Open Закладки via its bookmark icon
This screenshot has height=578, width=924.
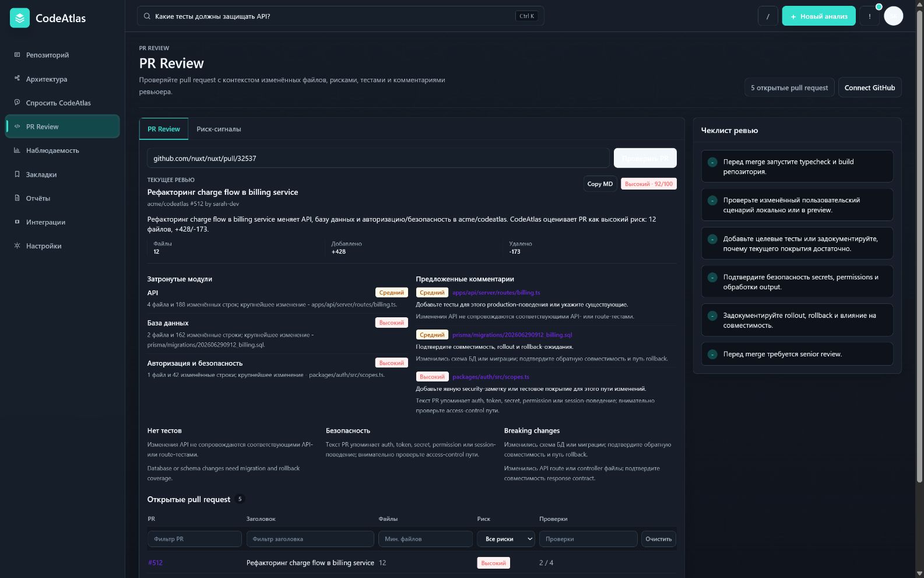click(x=17, y=174)
